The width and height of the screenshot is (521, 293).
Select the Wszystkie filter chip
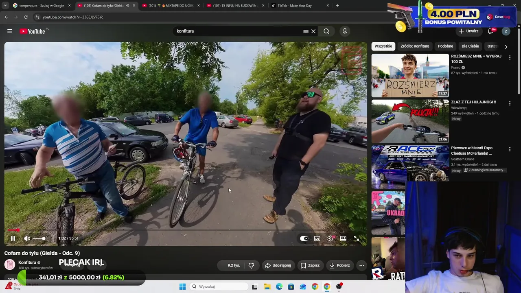point(383,46)
